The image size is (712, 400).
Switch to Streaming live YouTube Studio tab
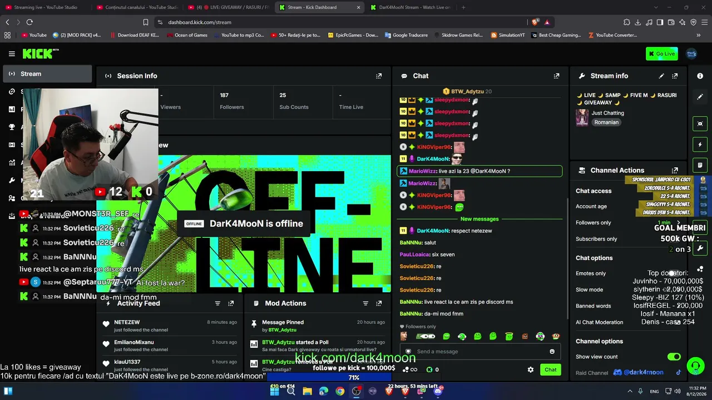46,7
